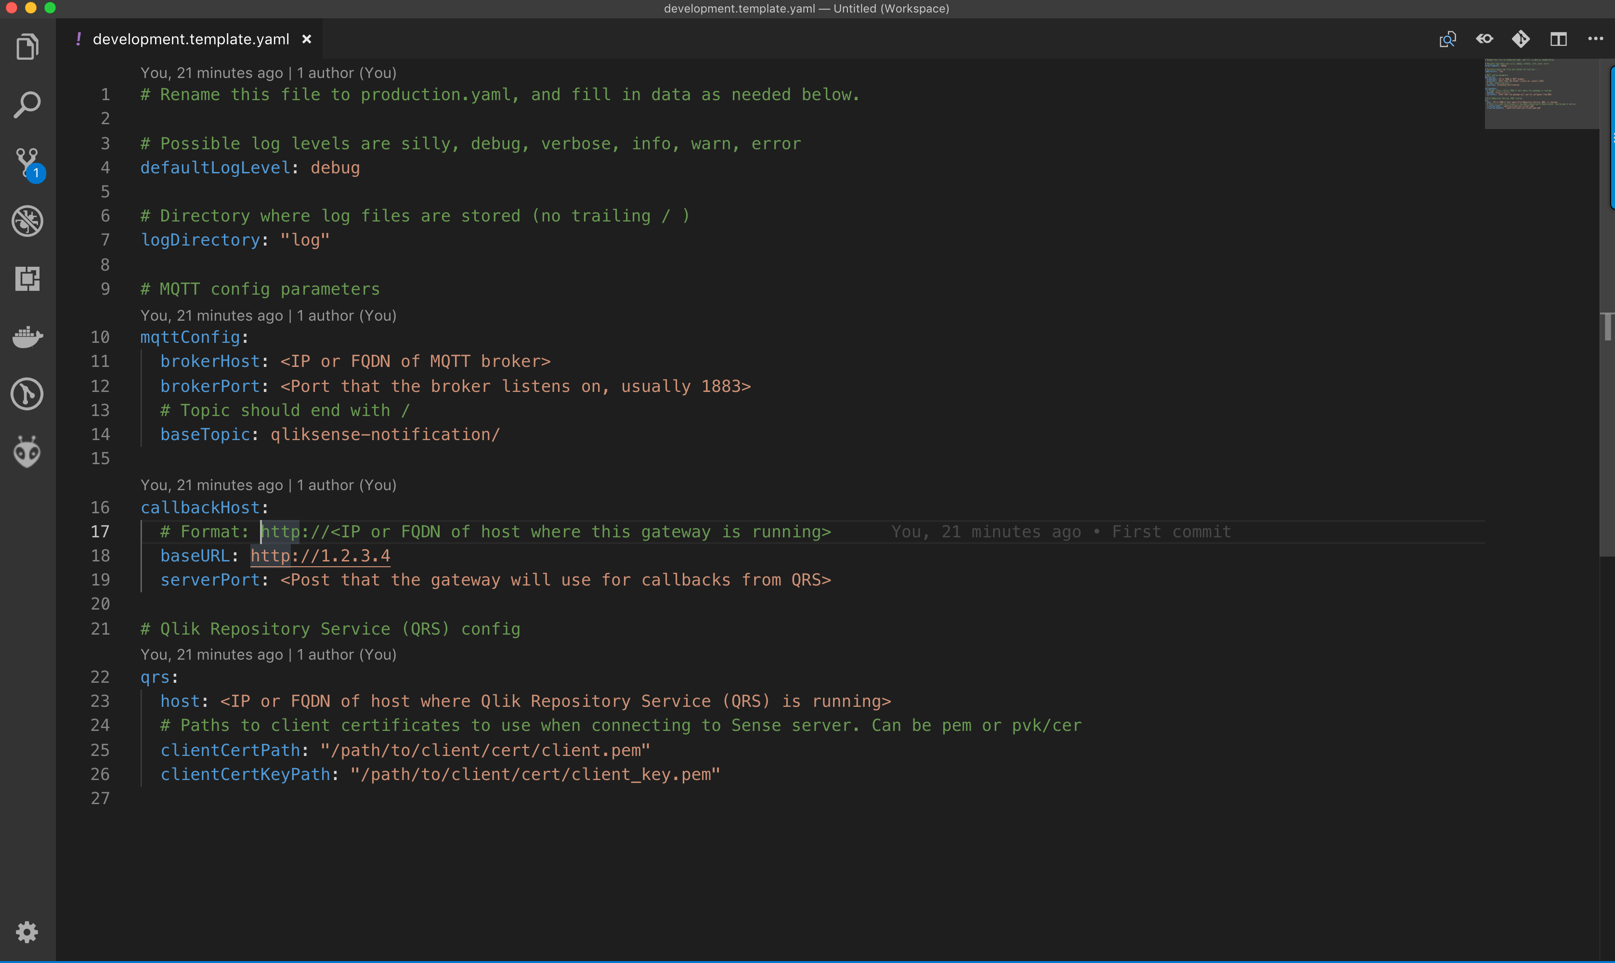Click the '# Topic should end with /' comment
The width and height of the screenshot is (1615, 963).
(x=286, y=410)
